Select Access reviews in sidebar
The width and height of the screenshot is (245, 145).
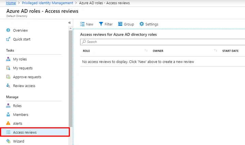tap(35, 132)
